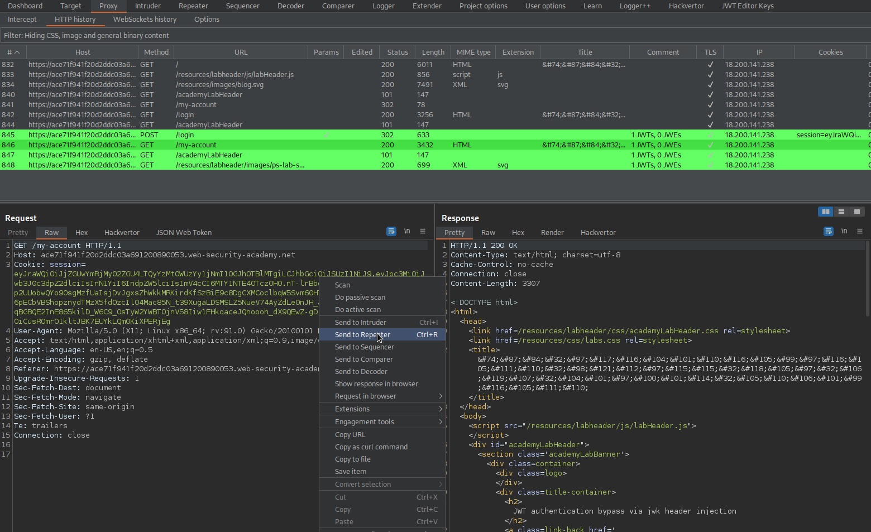The height and width of the screenshot is (532, 871).
Task: Choose Send to Sequencer entry
Action: click(382, 347)
